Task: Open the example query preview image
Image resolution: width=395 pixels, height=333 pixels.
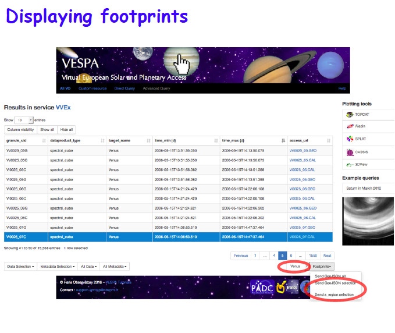Action: pyautogui.click(x=368, y=221)
